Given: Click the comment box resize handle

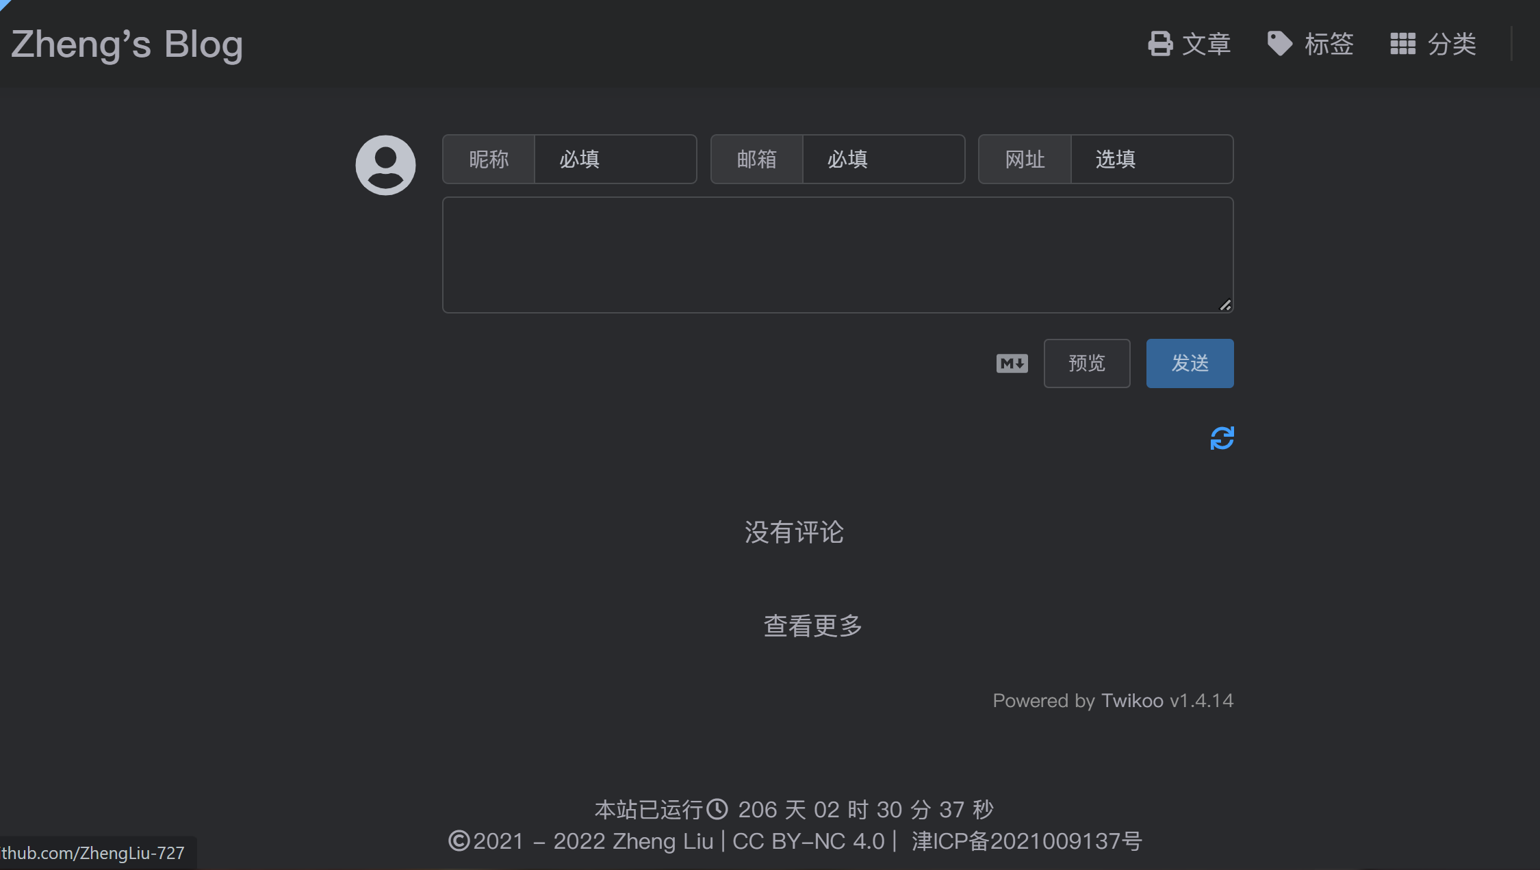Looking at the screenshot, I should pos(1225,305).
